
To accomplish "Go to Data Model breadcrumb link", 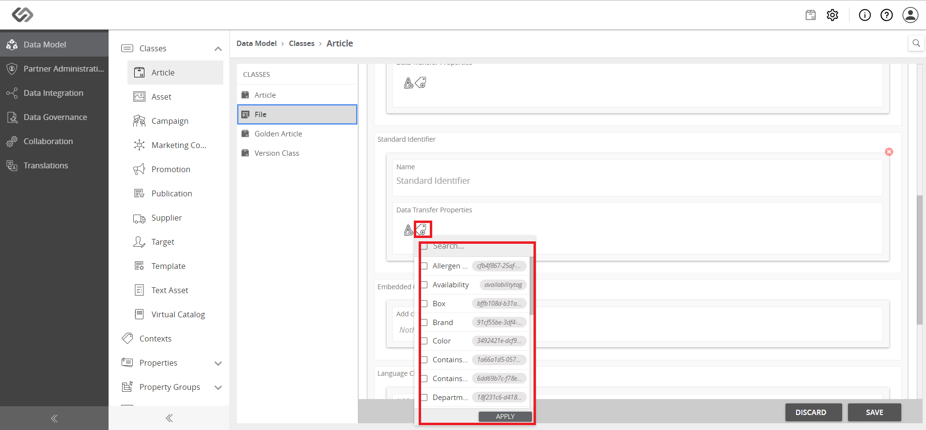I will tap(256, 44).
